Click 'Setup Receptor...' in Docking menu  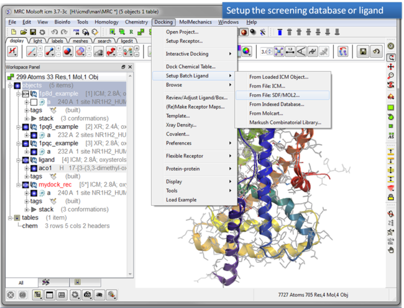pyautogui.click(x=184, y=41)
